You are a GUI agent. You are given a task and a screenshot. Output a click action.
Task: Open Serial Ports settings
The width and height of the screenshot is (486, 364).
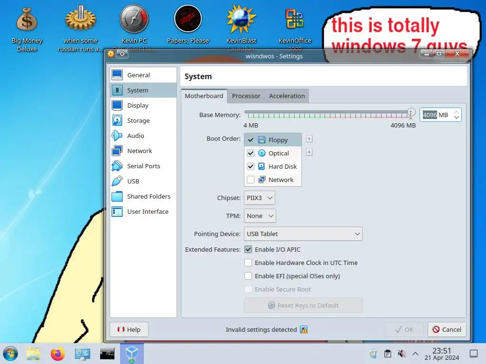coord(143,166)
